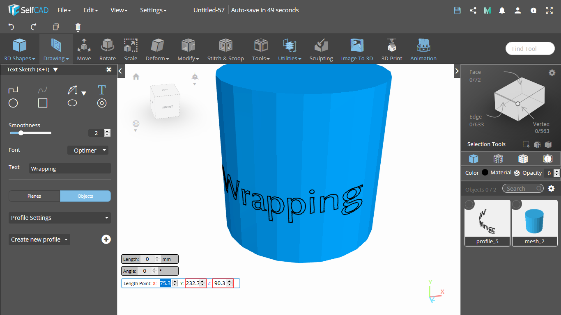Select the polyline sketch tool
The height and width of the screenshot is (315, 561).
(13, 90)
